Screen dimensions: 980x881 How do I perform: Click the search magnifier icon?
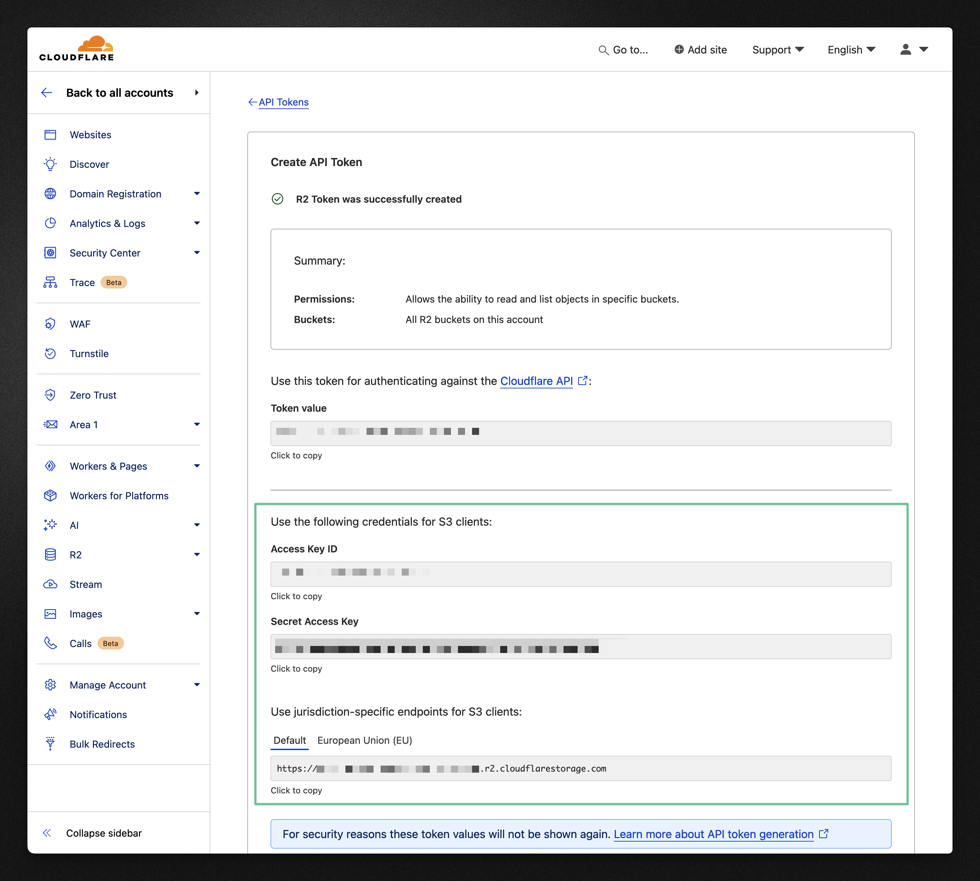[604, 50]
